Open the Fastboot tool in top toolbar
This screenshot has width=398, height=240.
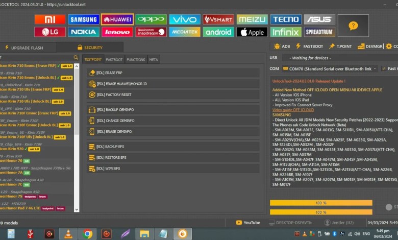tap(309, 46)
